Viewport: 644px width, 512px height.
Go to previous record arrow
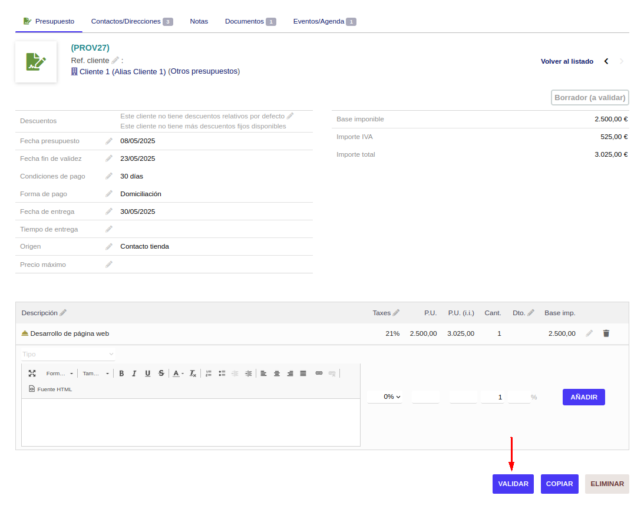(606, 61)
